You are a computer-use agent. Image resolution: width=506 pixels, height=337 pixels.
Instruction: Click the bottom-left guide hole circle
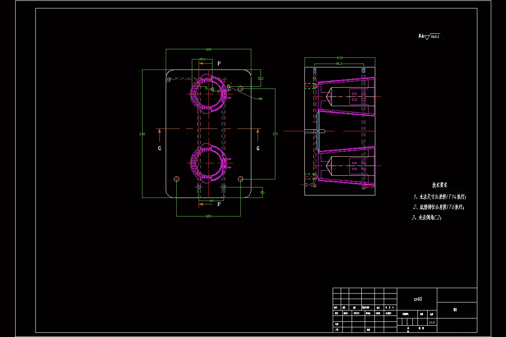176,179
